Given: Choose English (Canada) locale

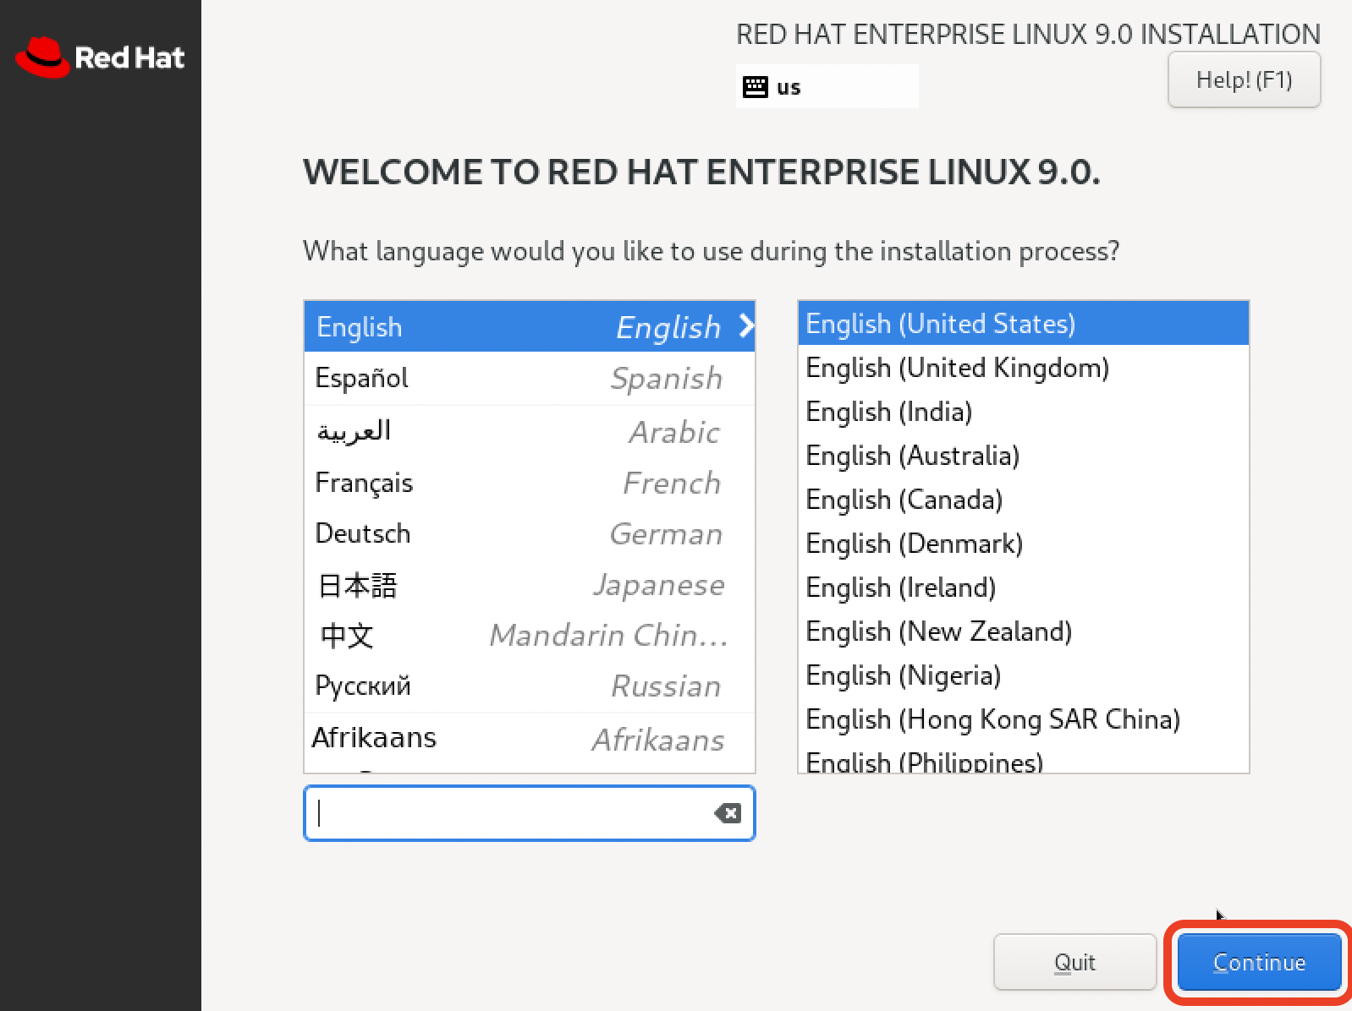Looking at the screenshot, I should 1023,500.
